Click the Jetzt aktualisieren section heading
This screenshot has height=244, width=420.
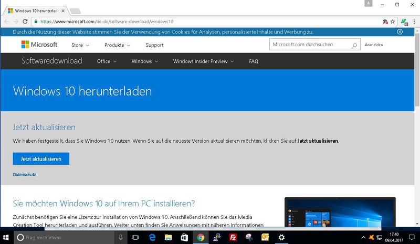pos(44,127)
